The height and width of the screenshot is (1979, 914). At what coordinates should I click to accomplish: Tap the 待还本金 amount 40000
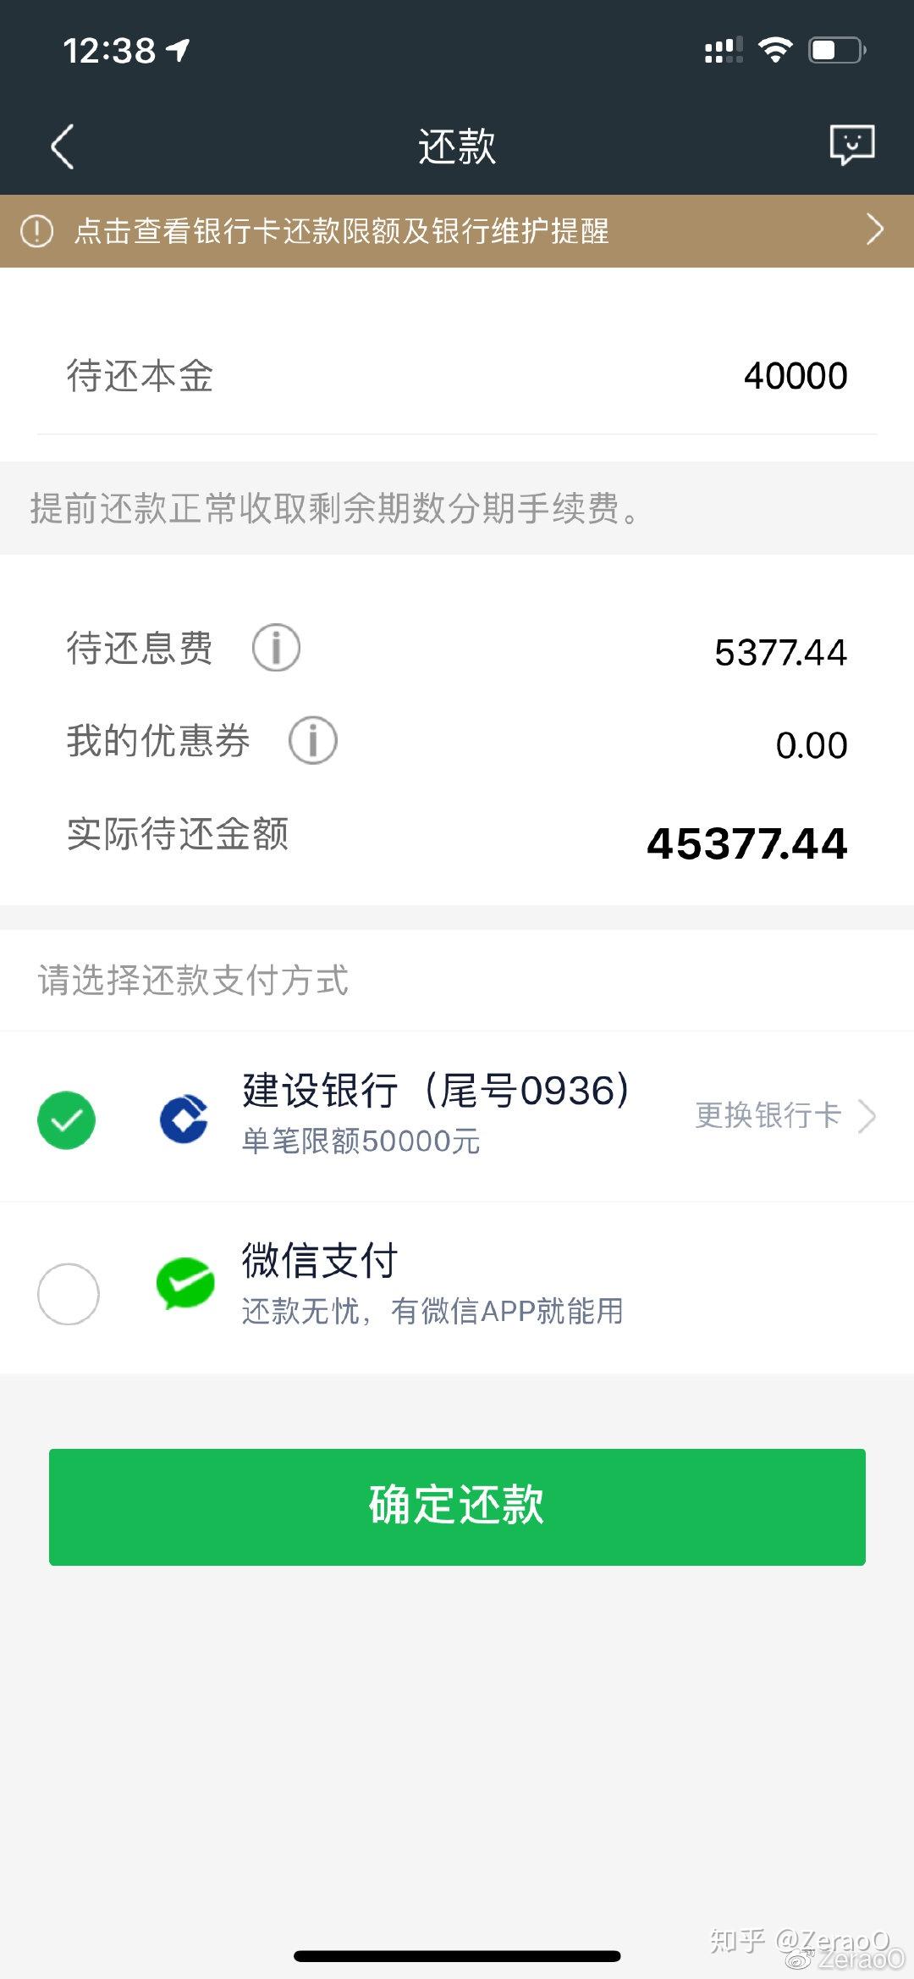[x=796, y=376]
